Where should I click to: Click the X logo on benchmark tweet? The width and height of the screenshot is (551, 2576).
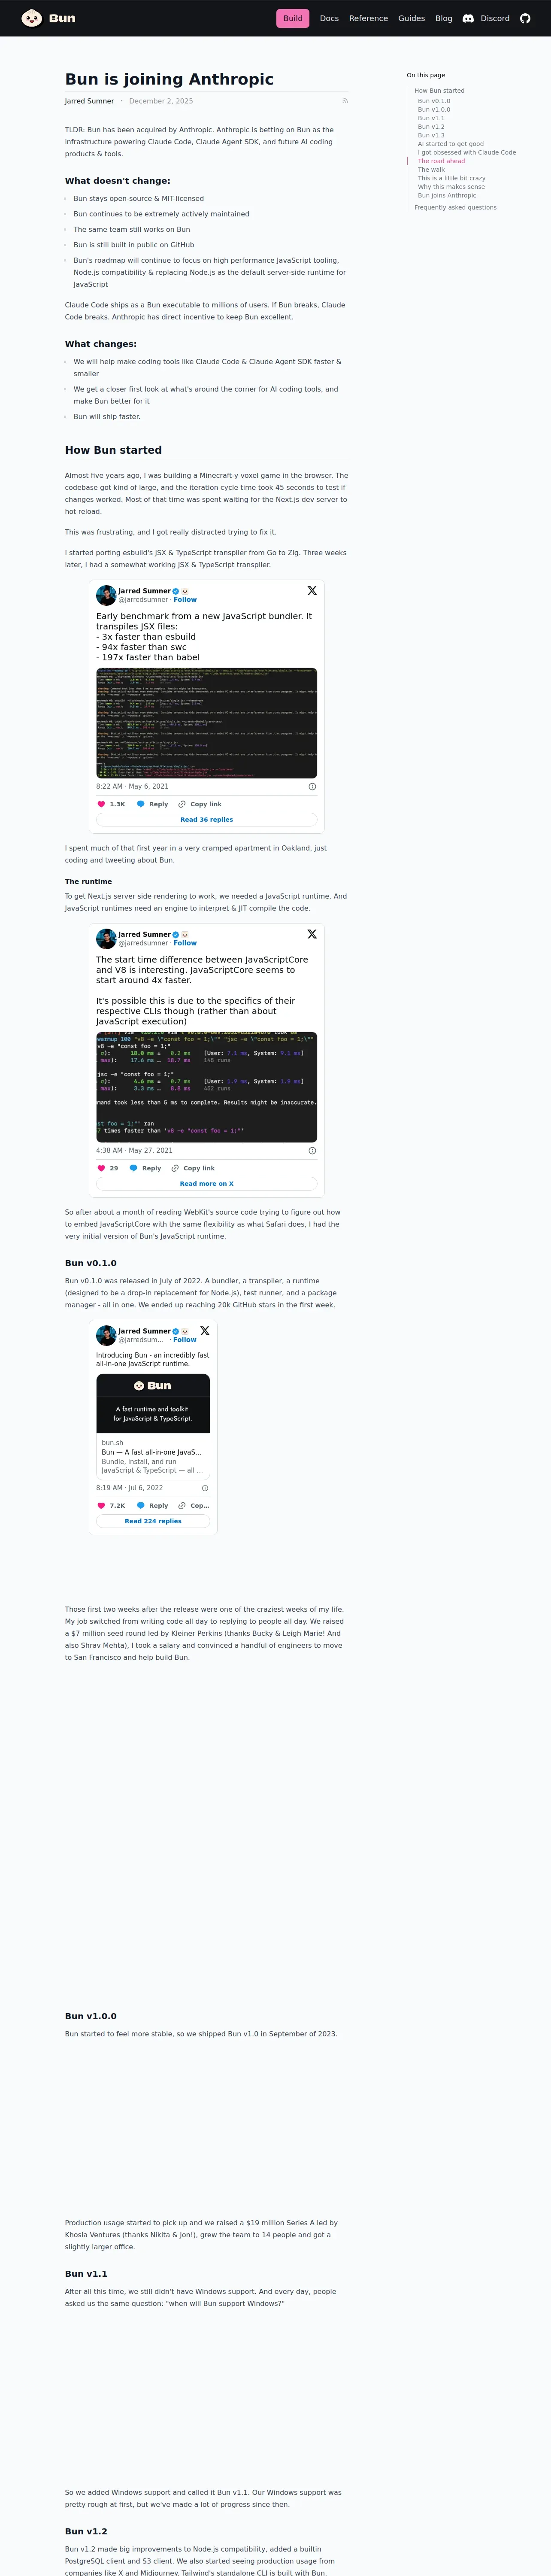312,591
